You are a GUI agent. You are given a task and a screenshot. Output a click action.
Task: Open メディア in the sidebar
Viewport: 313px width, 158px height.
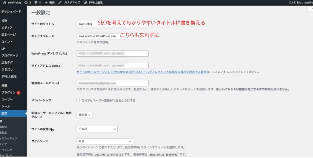pyautogui.click(x=7, y=28)
